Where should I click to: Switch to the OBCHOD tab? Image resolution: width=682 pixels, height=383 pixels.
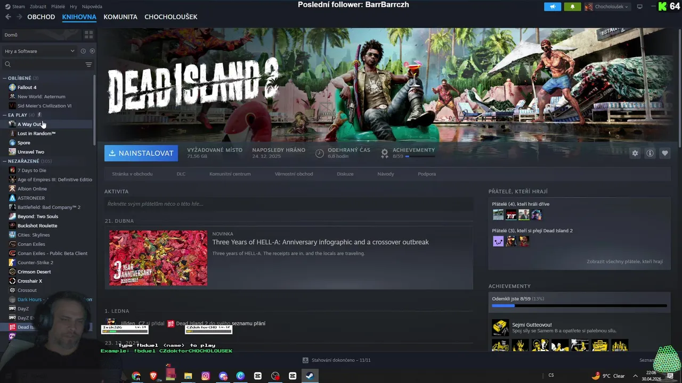pyautogui.click(x=41, y=17)
